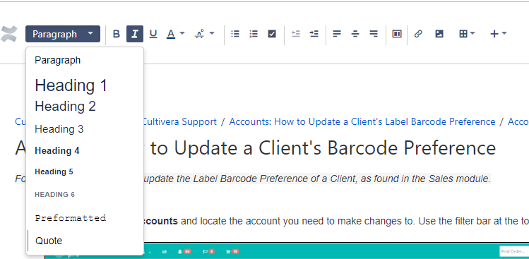Collapse the Paragraph style dropdown
Screen dimensions: 529x259
(63, 34)
